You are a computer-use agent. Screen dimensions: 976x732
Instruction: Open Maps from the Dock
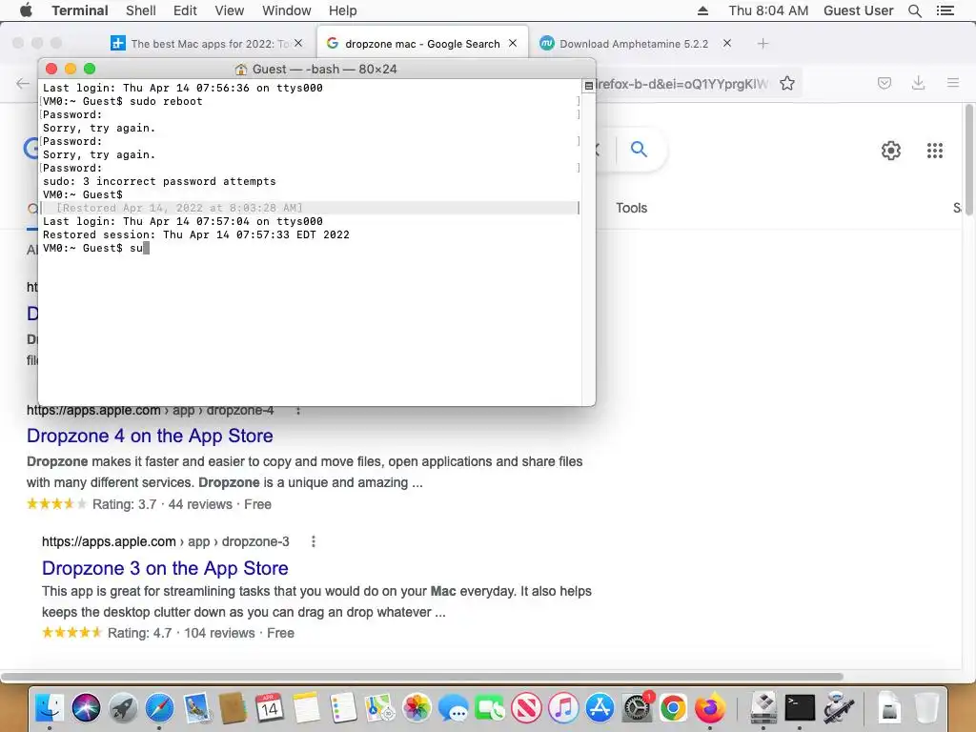[379, 708]
